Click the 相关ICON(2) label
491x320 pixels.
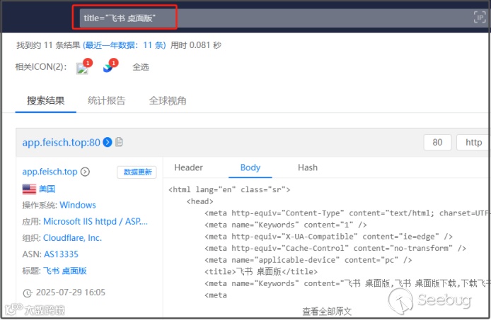pyautogui.click(x=41, y=67)
